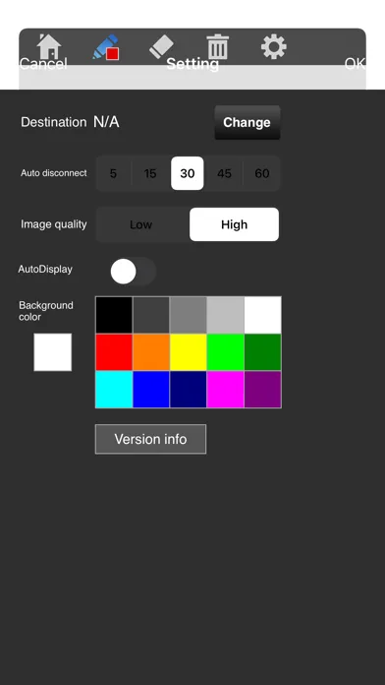Image resolution: width=385 pixels, height=685 pixels.
Task: Pick purple background color swatch
Action: 262,389
